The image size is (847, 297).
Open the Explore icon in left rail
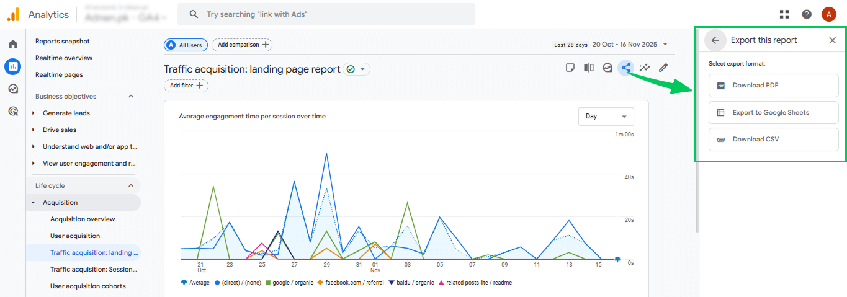12,89
